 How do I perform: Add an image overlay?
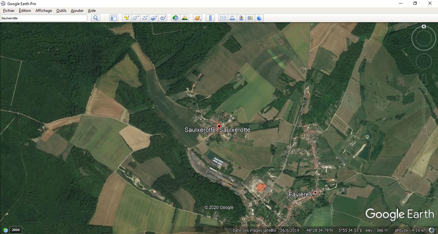click(x=154, y=18)
